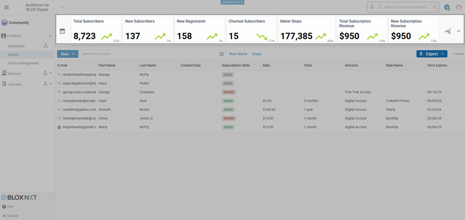
Task: Click the 3 Month Promo rate name
Action: [398, 101]
